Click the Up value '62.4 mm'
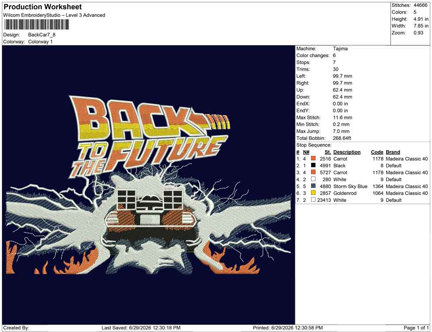The image size is (432, 332). (x=343, y=90)
